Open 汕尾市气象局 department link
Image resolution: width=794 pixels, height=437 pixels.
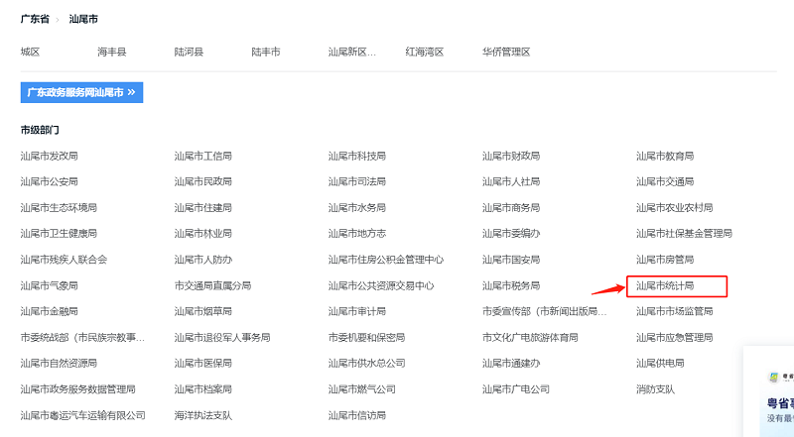pos(49,285)
